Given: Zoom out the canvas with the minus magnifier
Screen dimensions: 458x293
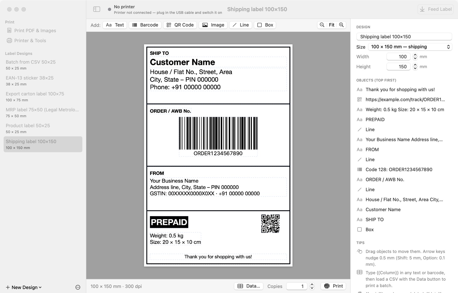Looking at the screenshot, I should click(322, 25).
